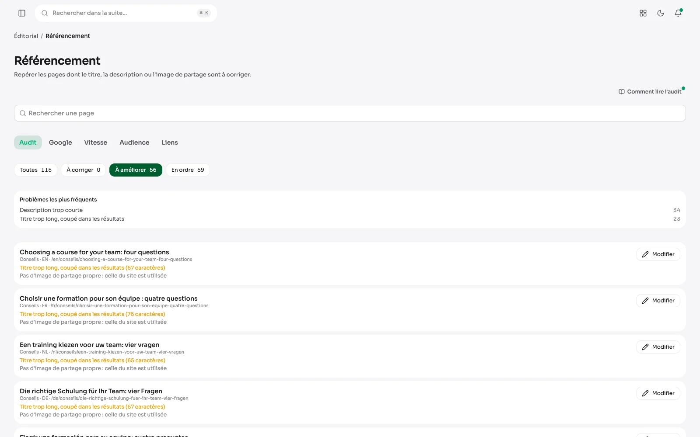Viewport: 700px width, 437px height.
Task: Open notifications bell icon
Action: [x=678, y=13]
